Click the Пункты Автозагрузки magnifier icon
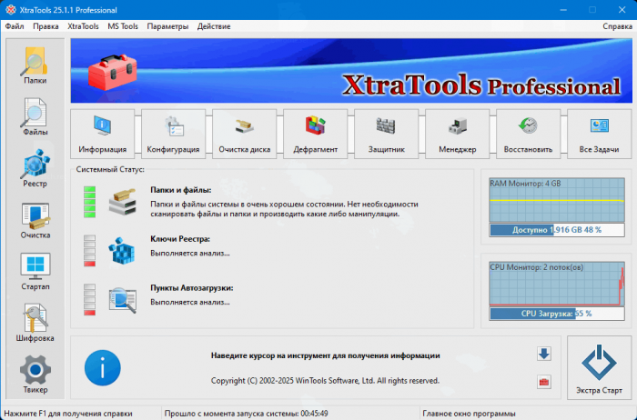The height and width of the screenshot is (420, 637). click(x=122, y=300)
